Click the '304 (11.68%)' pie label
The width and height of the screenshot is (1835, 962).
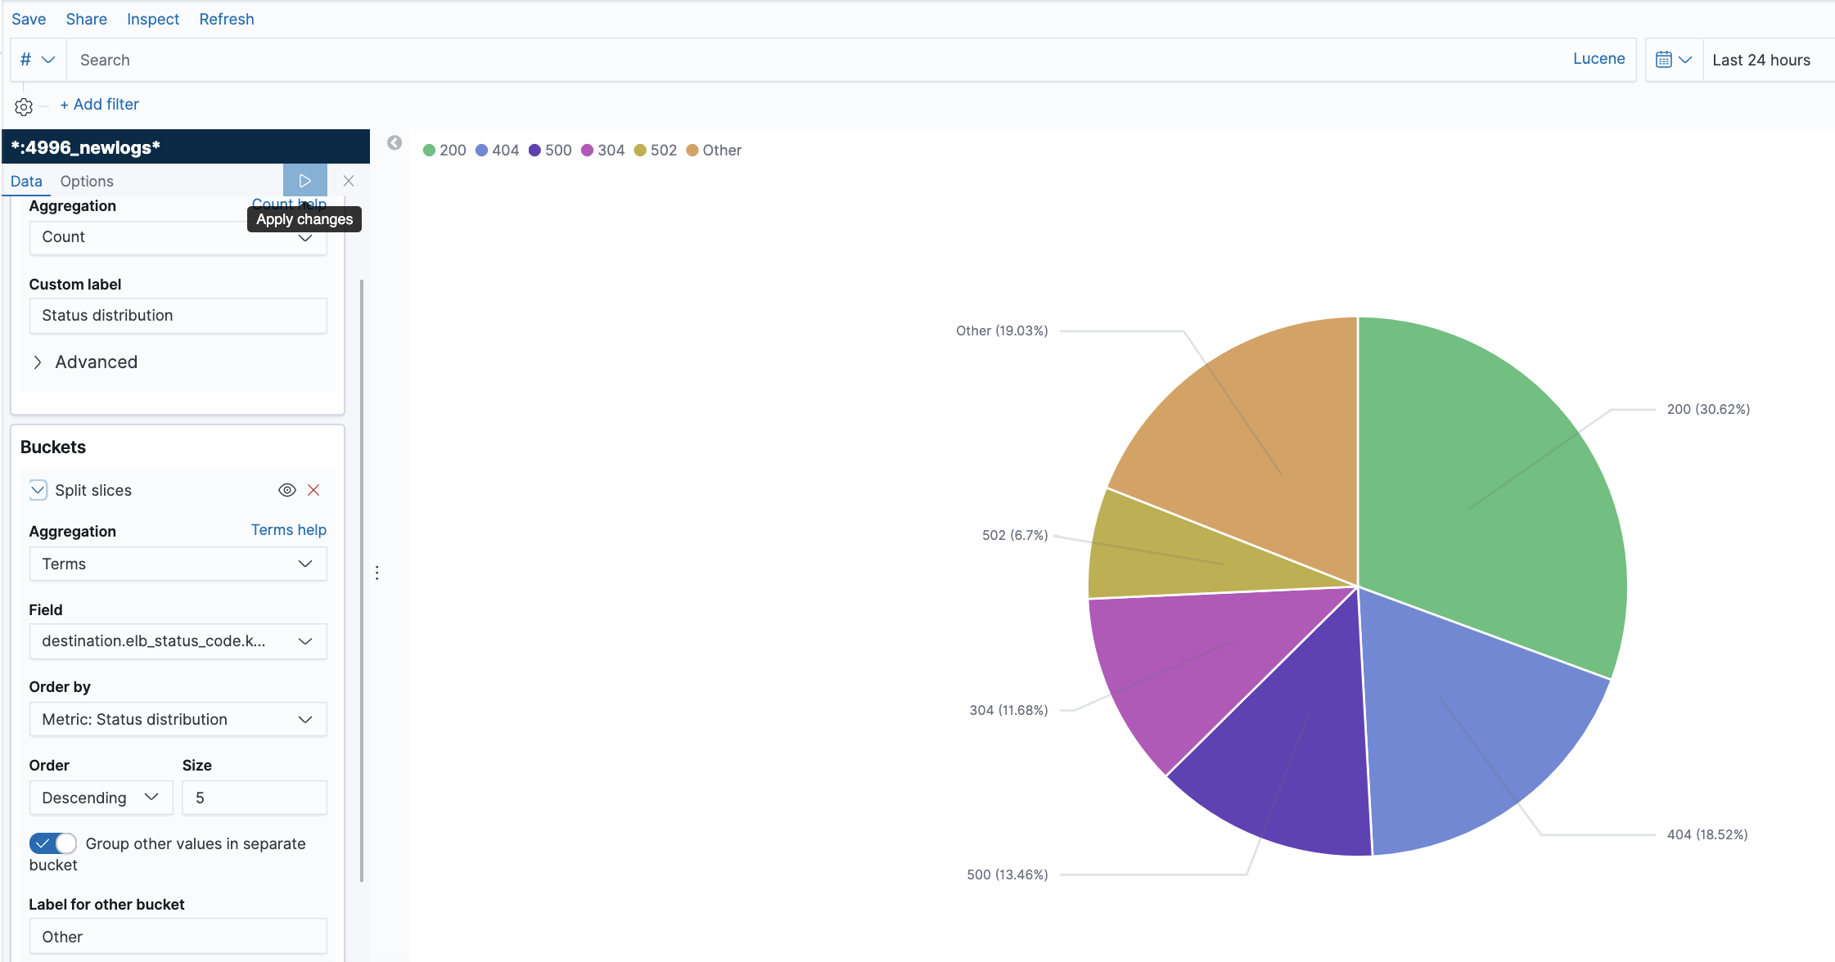coord(1008,710)
